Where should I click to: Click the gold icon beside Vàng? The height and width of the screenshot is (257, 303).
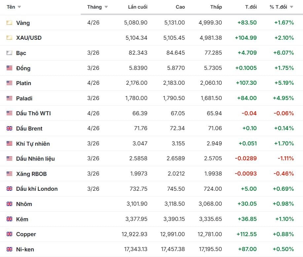[9, 23]
